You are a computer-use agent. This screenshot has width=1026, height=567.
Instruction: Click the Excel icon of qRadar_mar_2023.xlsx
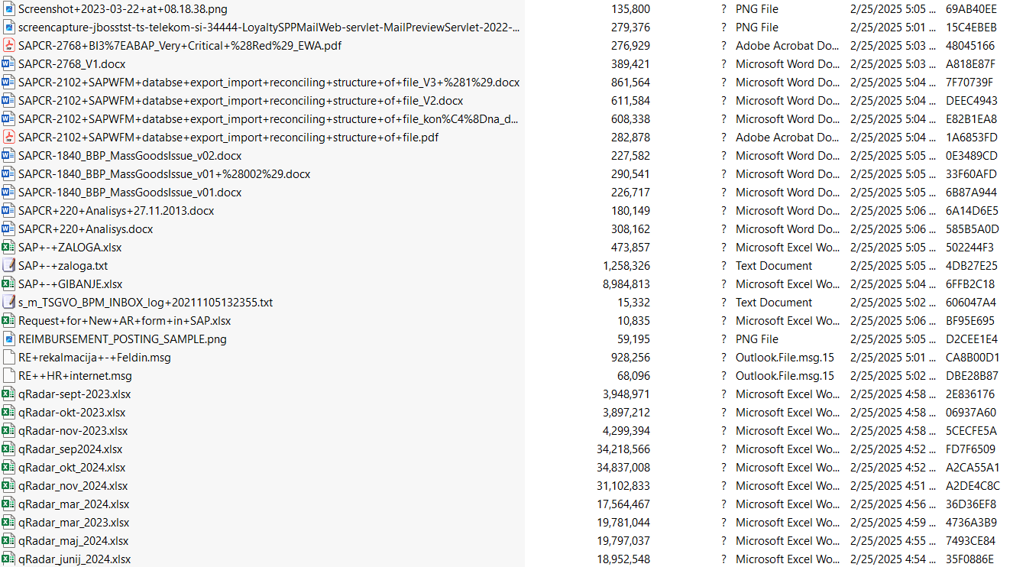tap(8, 523)
